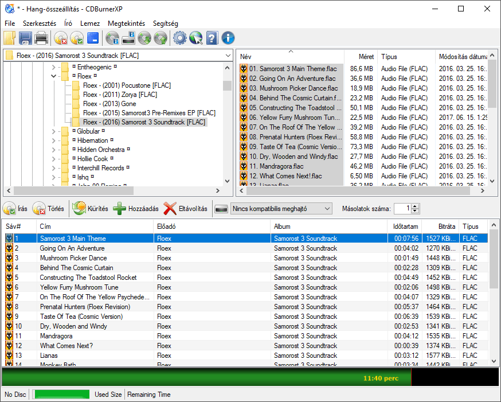Screen dimensions: 501x402
Task: Click the file icon of 11. Mandragora.flac
Action: 244,166
